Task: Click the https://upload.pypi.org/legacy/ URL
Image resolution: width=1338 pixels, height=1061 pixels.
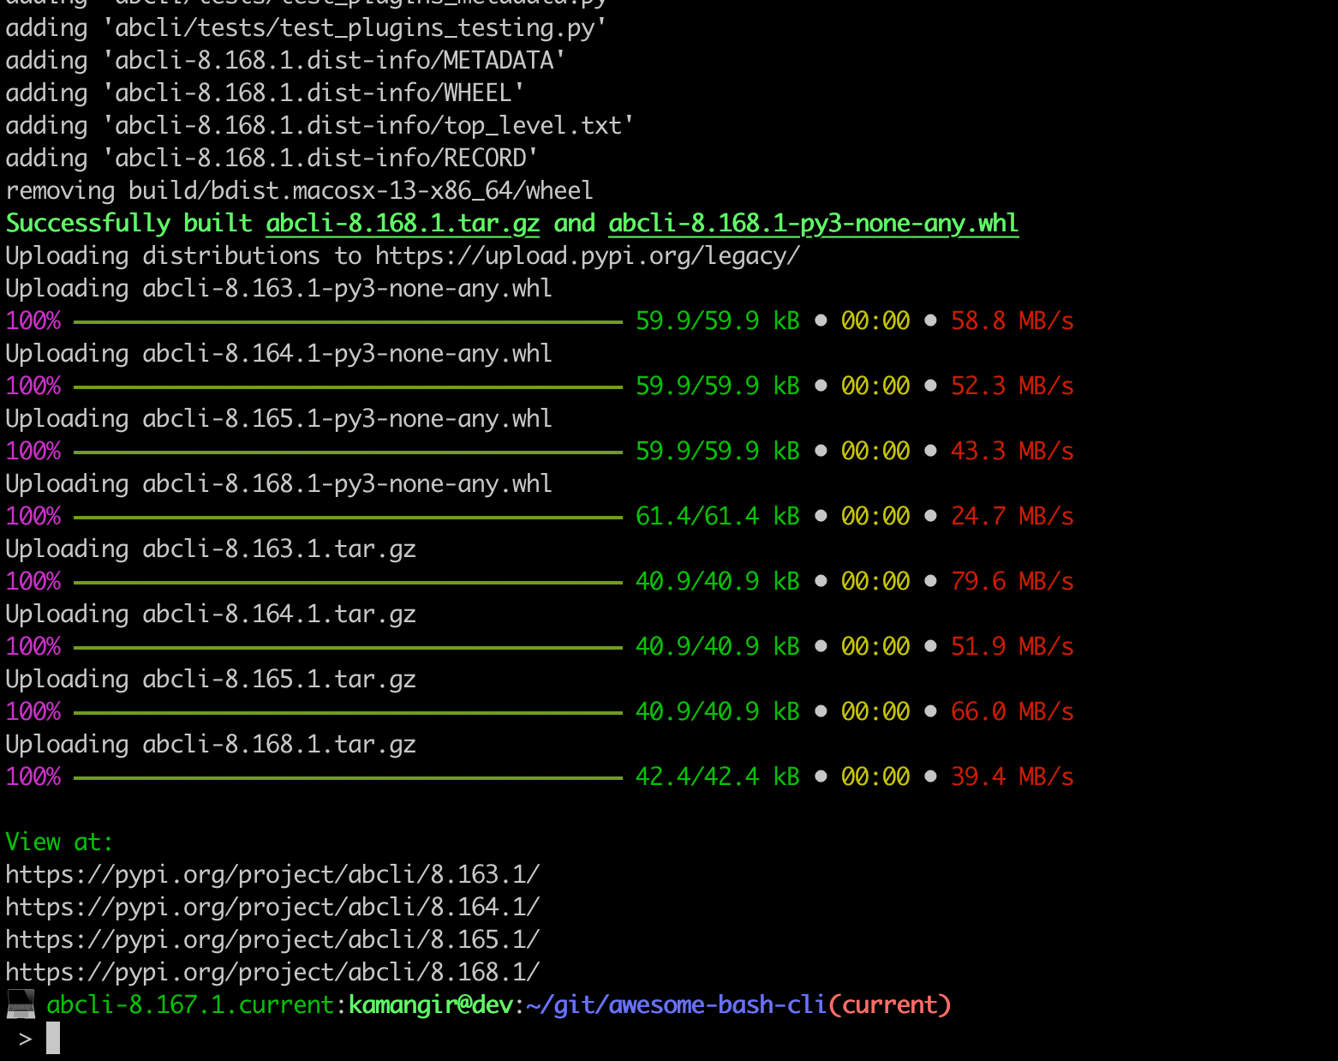Action: pos(588,256)
